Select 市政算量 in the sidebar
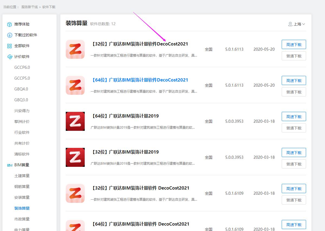Viewport: 325px width, 231px height. [x=22, y=219]
